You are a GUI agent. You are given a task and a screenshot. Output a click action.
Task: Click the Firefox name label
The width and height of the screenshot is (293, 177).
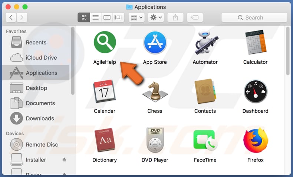256,160
